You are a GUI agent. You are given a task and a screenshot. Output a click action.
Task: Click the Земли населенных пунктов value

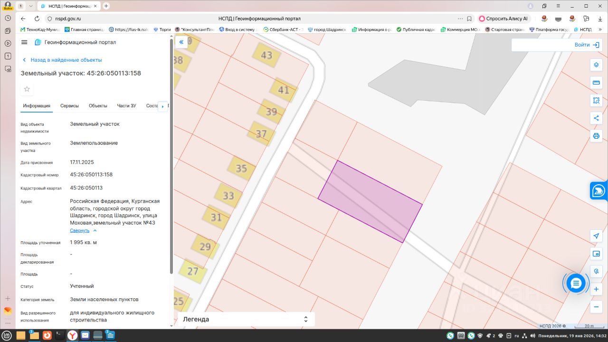click(x=104, y=299)
